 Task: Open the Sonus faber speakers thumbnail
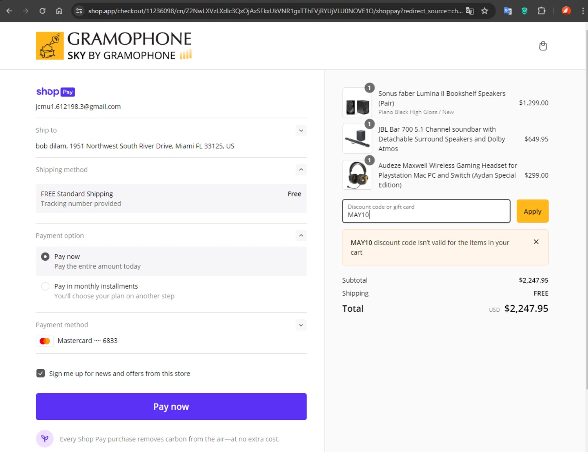click(357, 102)
